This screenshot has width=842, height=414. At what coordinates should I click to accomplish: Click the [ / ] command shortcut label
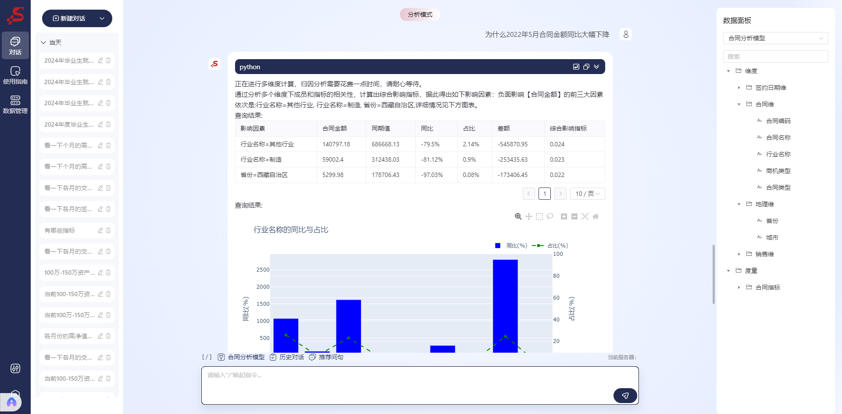coord(207,357)
